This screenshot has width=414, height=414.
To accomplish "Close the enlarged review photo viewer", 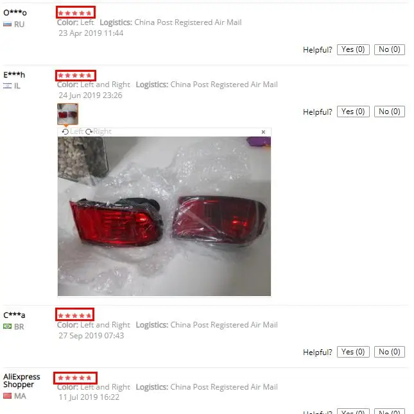I will point(263,132).
